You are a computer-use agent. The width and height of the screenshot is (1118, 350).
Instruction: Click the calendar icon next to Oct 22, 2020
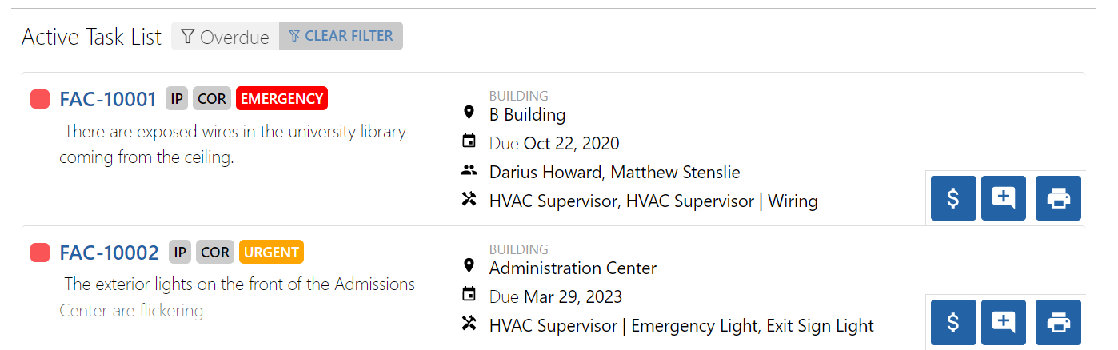pos(469,142)
